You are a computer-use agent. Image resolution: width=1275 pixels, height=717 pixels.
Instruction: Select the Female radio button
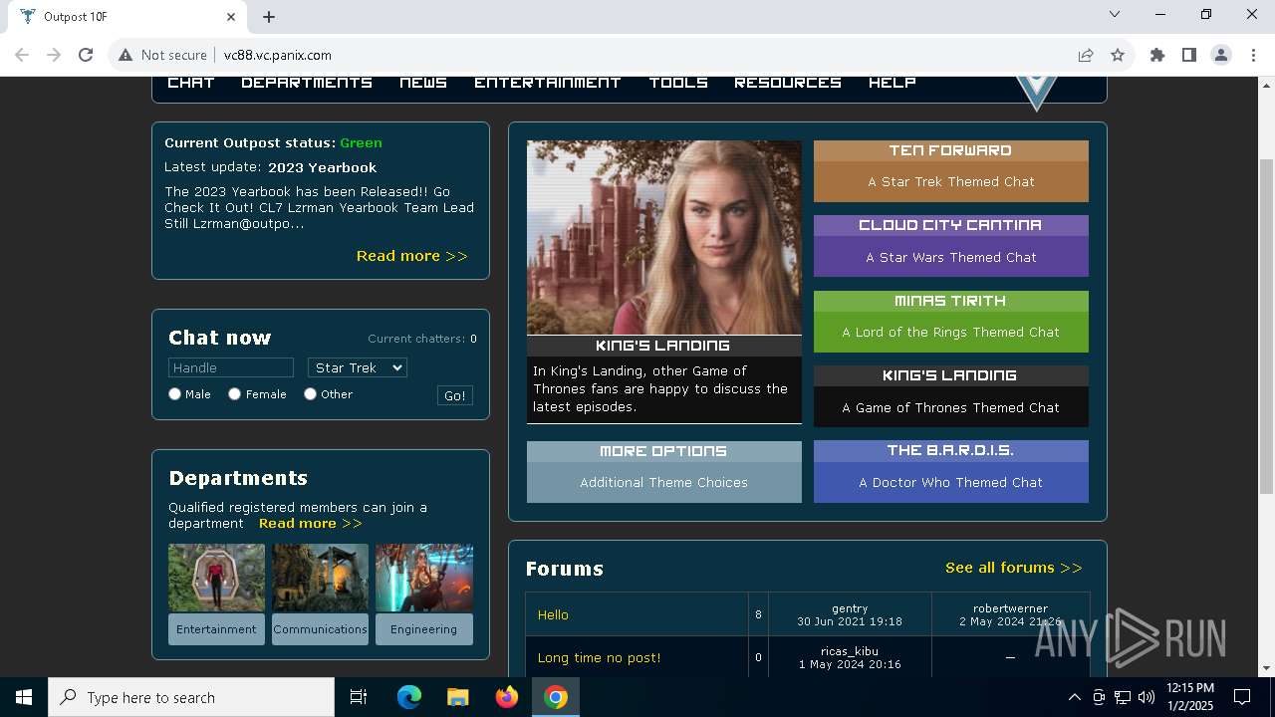click(x=234, y=394)
